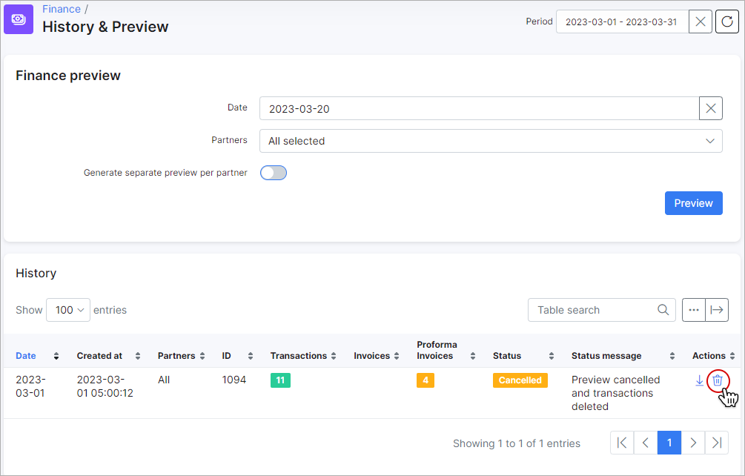745x476 pixels.
Task: Enable generate separate preview per partner
Action: [x=273, y=172]
